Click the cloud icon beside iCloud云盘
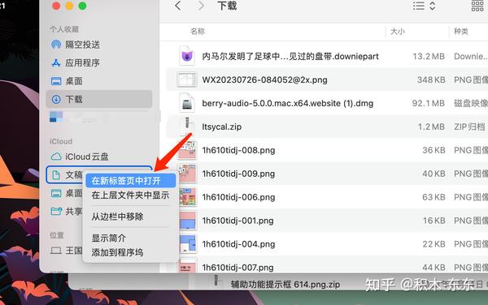This screenshot has height=305, width=488. pos(56,157)
